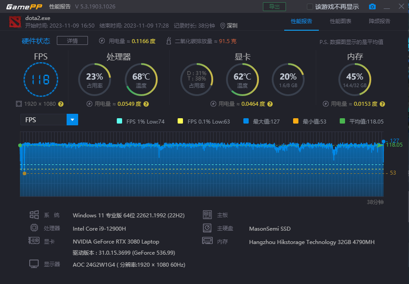The image size is (409, 284).
Task: Click the resolution icon beside 1920 x 1080
Action: pyautogui.click(x=19, y=104)
